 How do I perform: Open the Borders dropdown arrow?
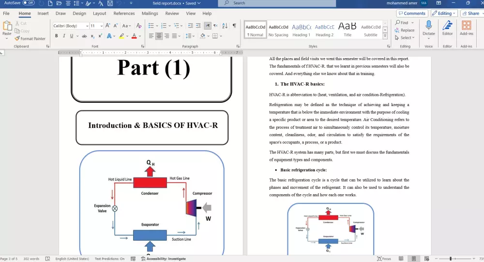pos(221,36)
